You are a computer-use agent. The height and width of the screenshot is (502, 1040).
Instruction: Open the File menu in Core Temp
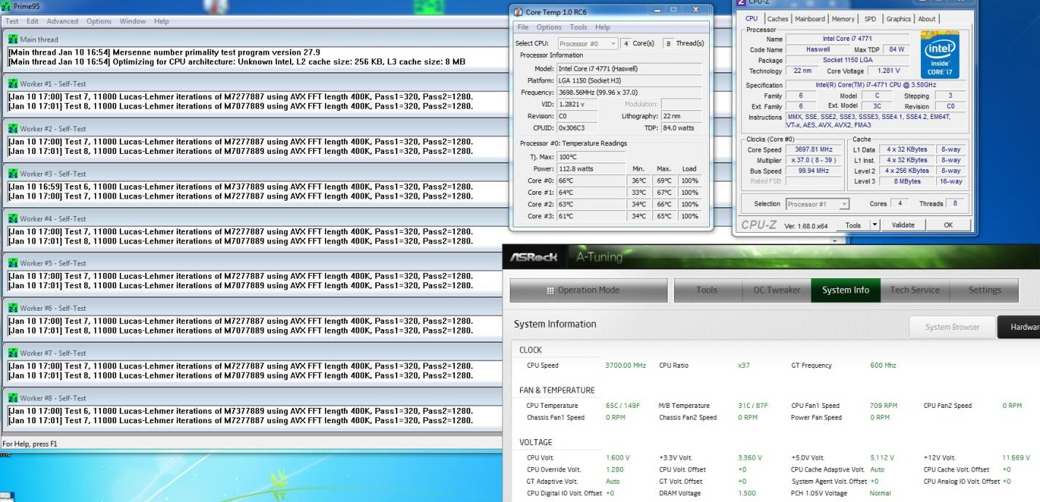point(523,27)
